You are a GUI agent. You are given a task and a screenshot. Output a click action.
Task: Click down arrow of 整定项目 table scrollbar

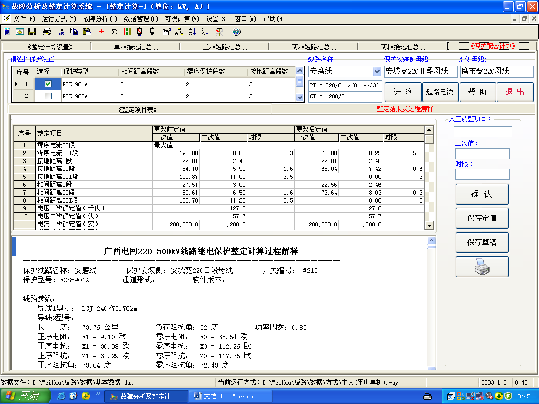428,226
